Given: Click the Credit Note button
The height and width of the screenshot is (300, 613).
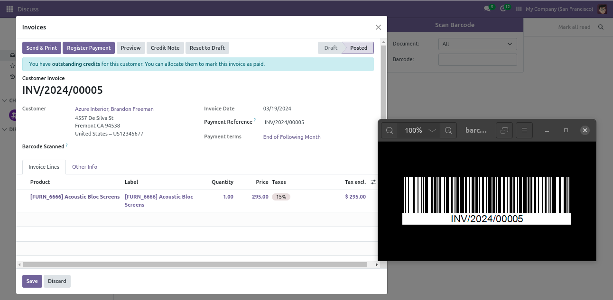Looking at the screenshot, I should pos(165,48).
